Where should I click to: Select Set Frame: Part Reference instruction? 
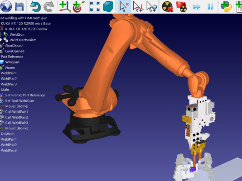tap(25, 95)
